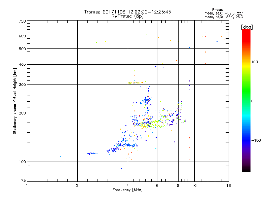This screenshot has width=269, height=202.
Task: Click the plot title 'Tromsø 20171108 12:22:00-12:23:43'
Action: tap(127, 12)
